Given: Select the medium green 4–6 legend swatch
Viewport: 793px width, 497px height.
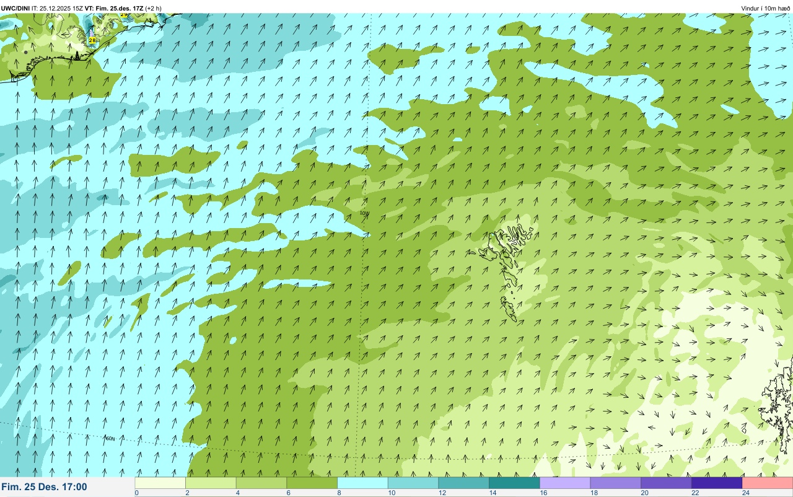Looking at the screenshot, I should [x=262, y=483].
